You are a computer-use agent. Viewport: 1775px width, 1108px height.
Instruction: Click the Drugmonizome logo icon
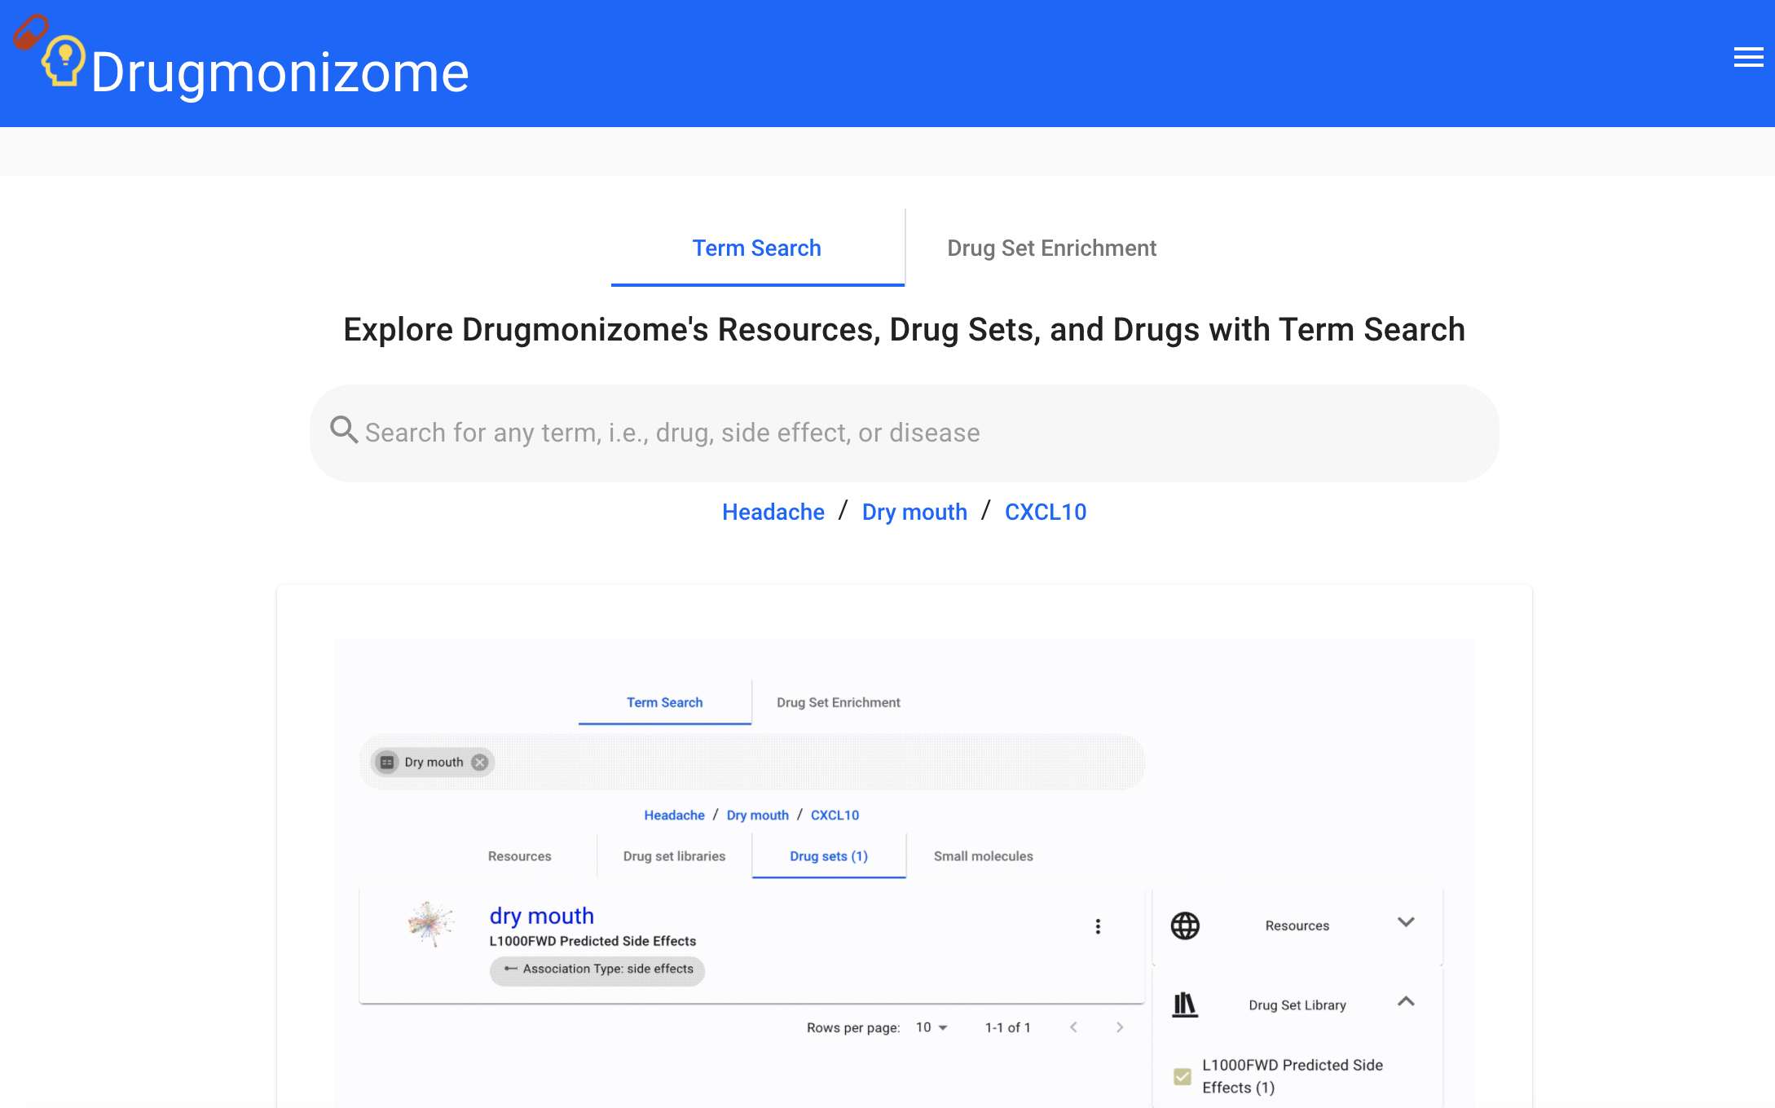(x=50, y=51)
